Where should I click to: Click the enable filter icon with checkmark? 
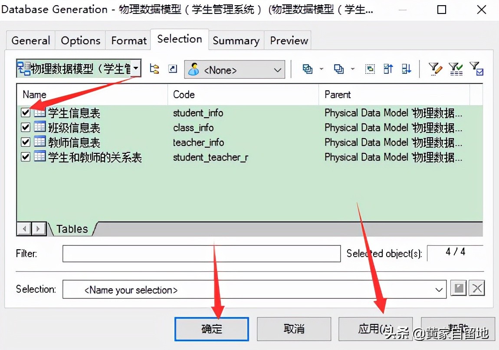click(456, 69)
